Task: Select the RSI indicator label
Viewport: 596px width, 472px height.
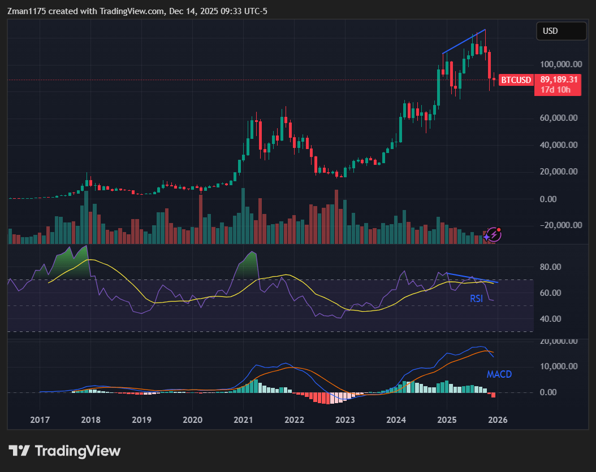Action: click(x=476, y=299)
